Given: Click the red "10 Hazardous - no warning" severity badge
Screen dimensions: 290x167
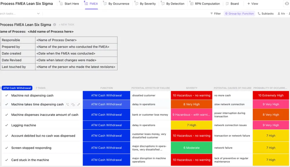Looking at the screenshot, I should [191, 95].
